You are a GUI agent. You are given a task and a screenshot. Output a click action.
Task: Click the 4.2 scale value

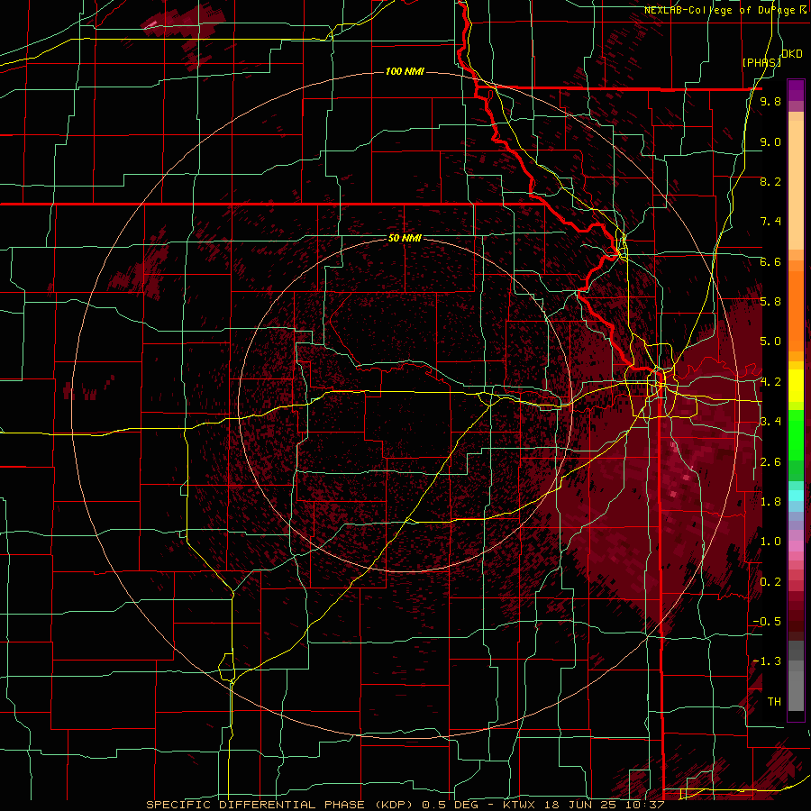click(770, 382)
